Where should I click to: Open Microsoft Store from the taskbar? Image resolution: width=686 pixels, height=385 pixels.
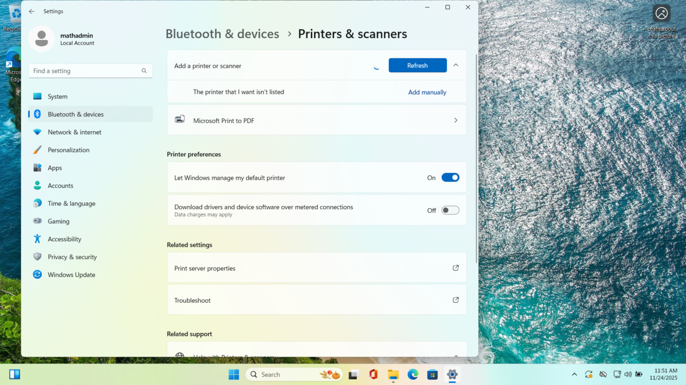coord(433,375)
